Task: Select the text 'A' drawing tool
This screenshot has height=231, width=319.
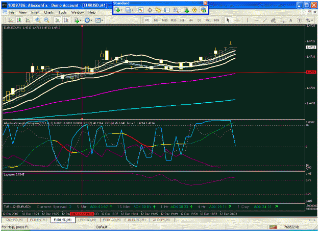Action: pos(291,20)
